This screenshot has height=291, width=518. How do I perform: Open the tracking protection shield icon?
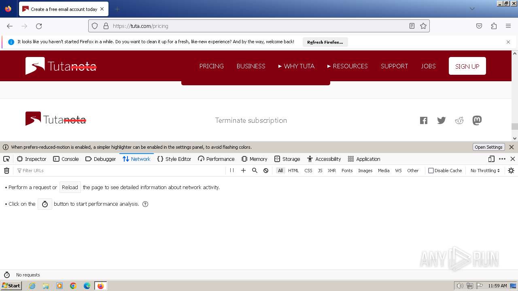[x=95, y=26]
